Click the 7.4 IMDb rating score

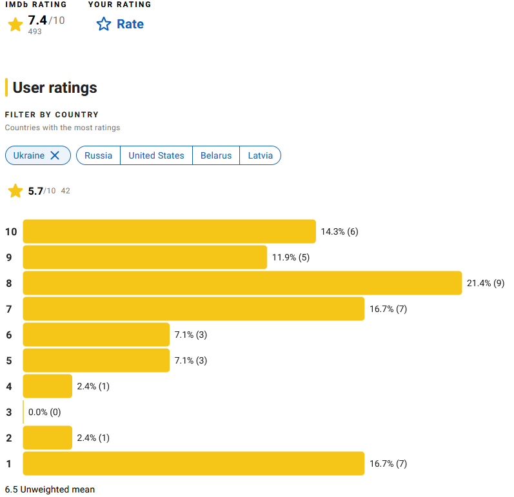tap(37, 20)
